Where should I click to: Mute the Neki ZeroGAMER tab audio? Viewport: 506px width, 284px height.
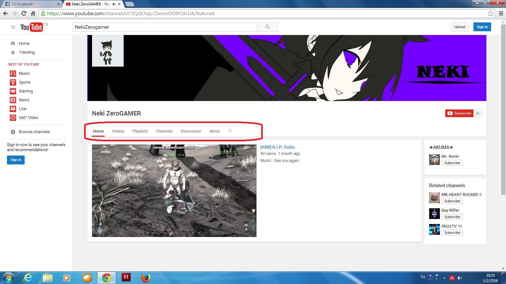point(114,4)
